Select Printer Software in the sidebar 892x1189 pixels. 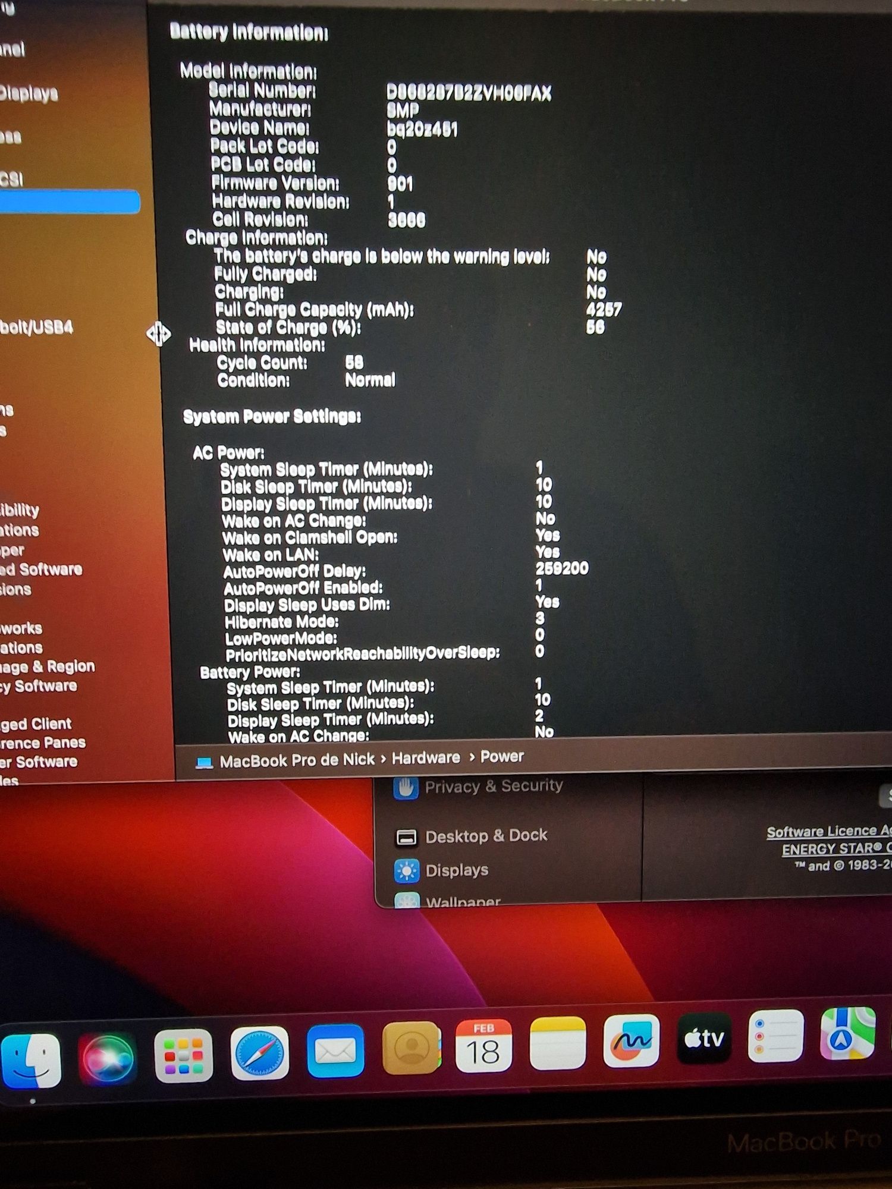(x=39, y=762)
